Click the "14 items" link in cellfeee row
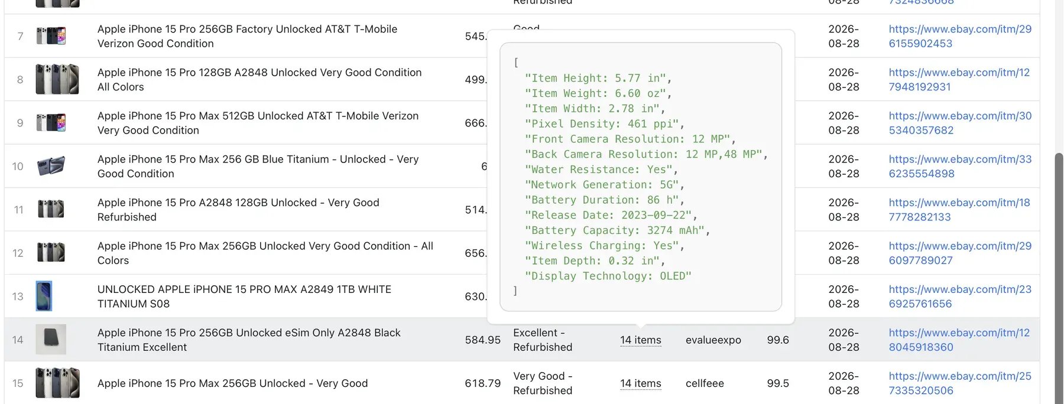1064x404 pixels. click(x=641, y=383)
